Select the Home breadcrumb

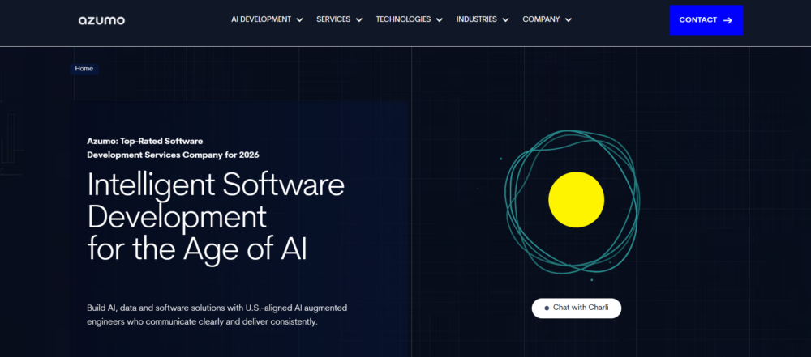[x=84, y=69]
